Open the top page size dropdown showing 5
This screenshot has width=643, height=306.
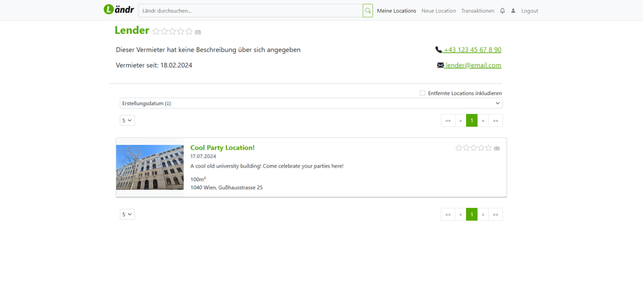coord(127,120)
